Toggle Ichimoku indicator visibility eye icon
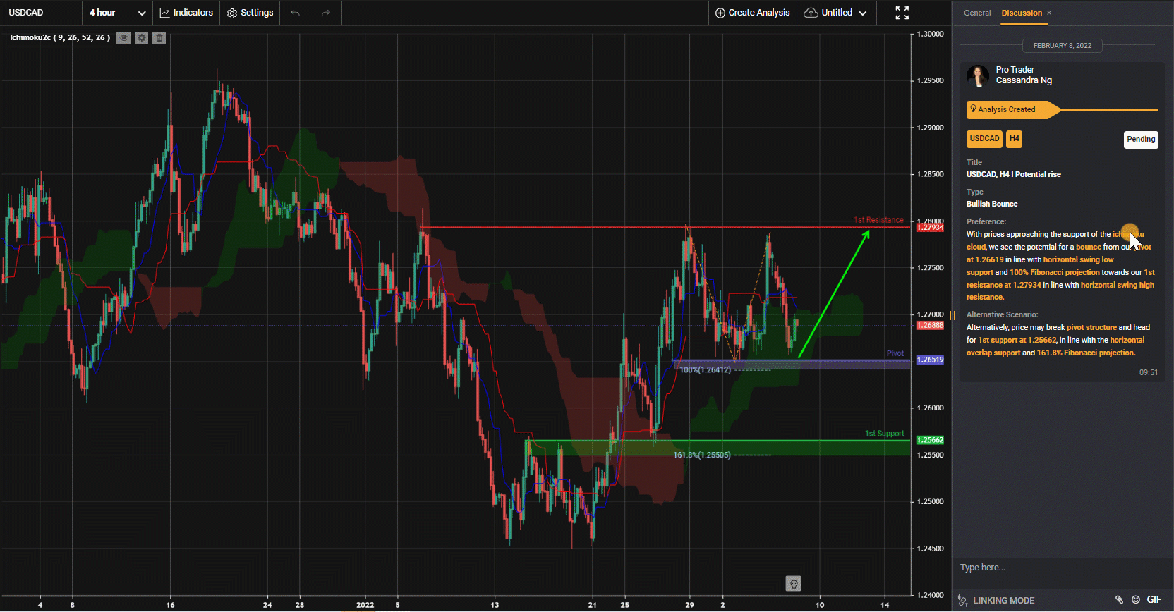 (123, 38)
